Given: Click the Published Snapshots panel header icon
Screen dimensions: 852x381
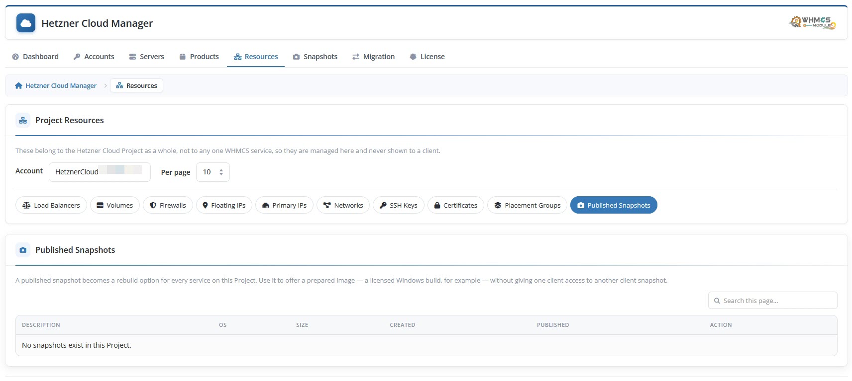Looking at the screenshot, I should point(23,250).
